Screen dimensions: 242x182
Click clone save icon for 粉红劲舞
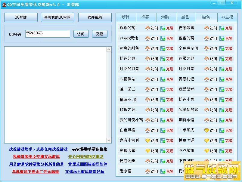(163, 161)
